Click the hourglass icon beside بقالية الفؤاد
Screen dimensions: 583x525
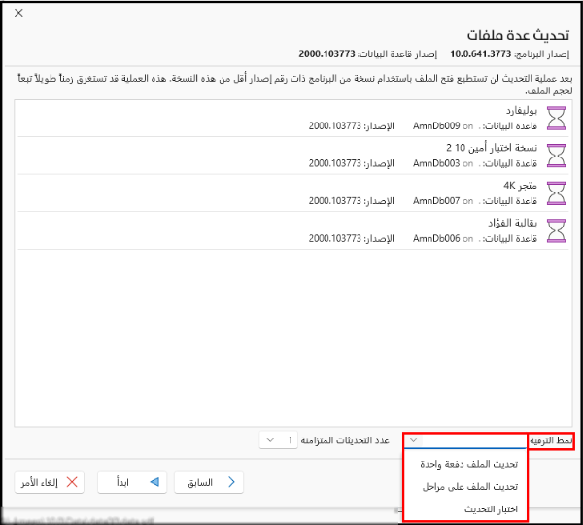tap(557, 230)
